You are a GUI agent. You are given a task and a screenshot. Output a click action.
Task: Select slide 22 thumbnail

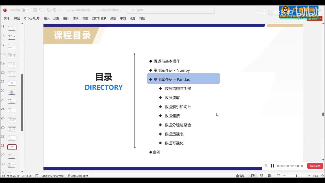(12, 92)
